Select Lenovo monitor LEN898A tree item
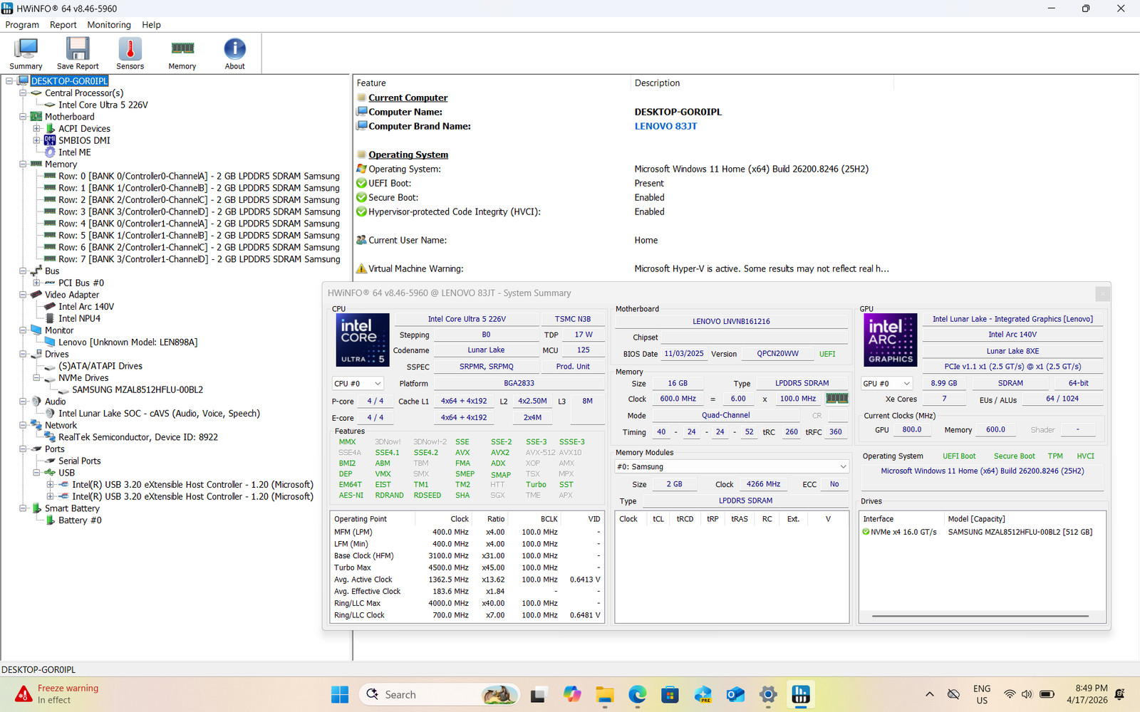The height and width of the screenshot is (712, 1140). click(x=128, y=342)
